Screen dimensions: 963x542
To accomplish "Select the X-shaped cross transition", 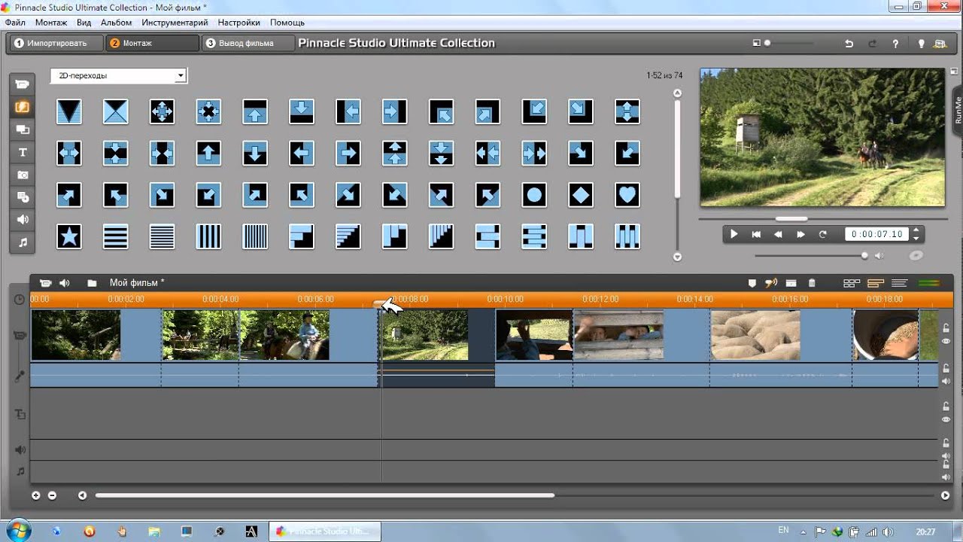I will [x=115, y=111].
